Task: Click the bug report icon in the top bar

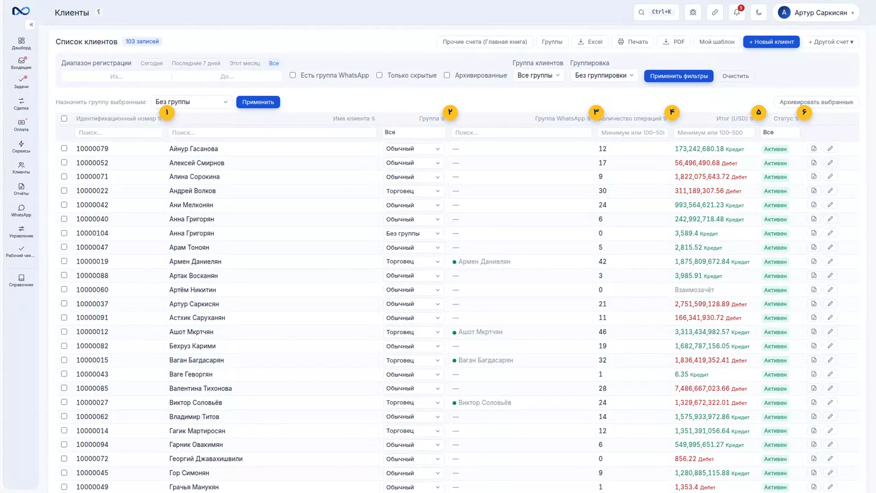Action: pyautogui.click(x=693, y=12)
